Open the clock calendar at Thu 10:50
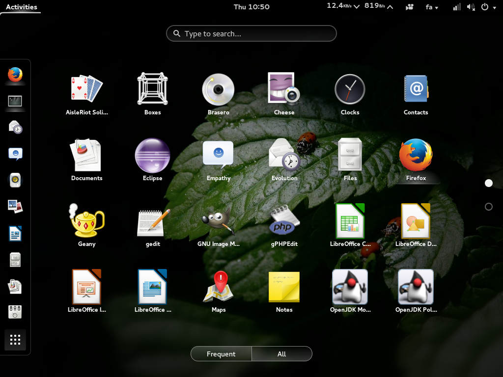Image resolution: width=503 pixels, height=377 pixels. pos(251,7)
